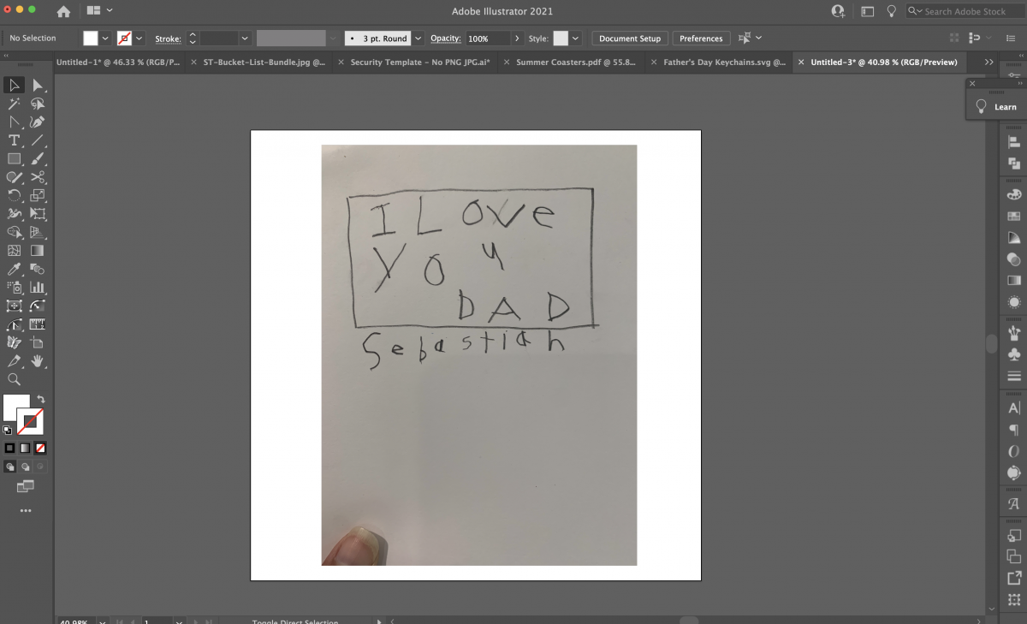Click the Stroke label link
The image size is (1027, 624).
[x=167, y=39]
